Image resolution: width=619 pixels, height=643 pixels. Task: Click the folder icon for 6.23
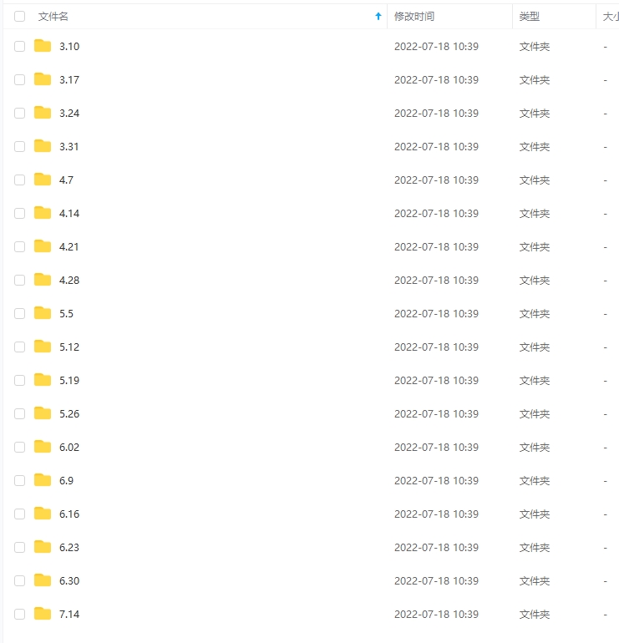[43, 547]
